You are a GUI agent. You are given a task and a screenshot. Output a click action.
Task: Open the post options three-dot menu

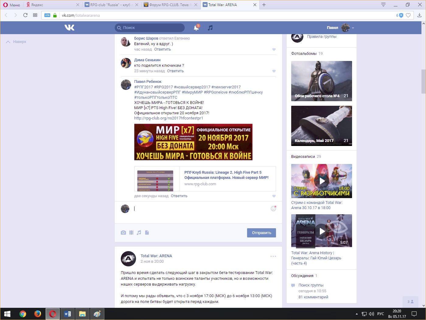click(273, 256)
